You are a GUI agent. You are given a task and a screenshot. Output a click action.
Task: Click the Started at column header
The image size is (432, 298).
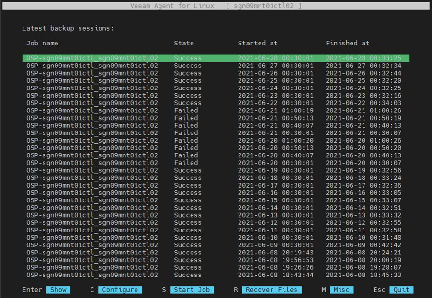(x=258, y=43)
